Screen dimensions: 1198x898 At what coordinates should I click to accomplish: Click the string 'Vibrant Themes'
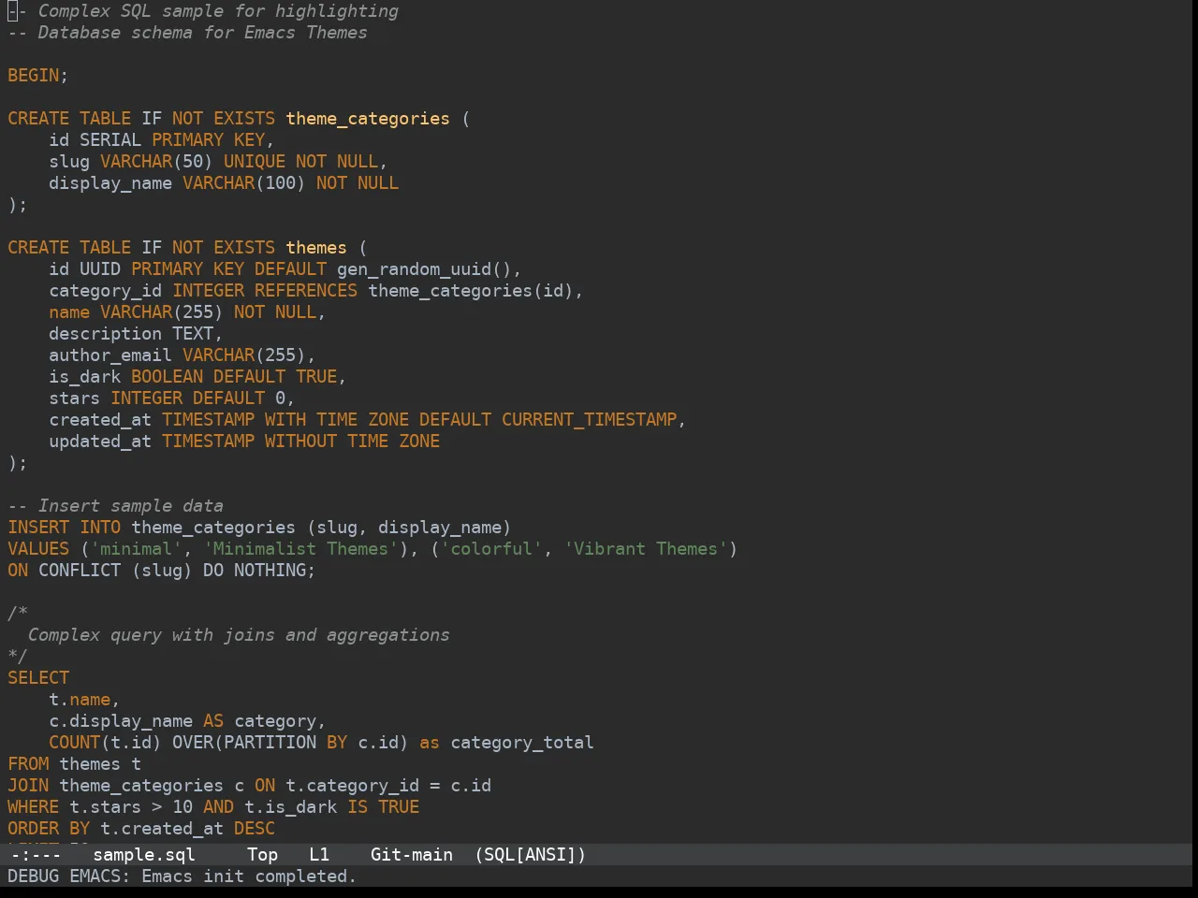[646, 549]
